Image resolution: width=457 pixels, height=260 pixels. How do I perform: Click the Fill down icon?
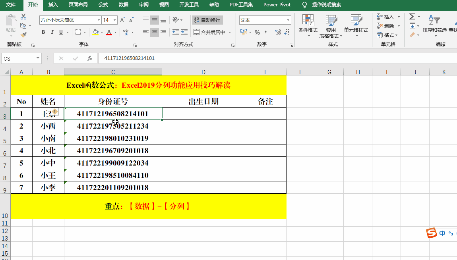[412, 26]
